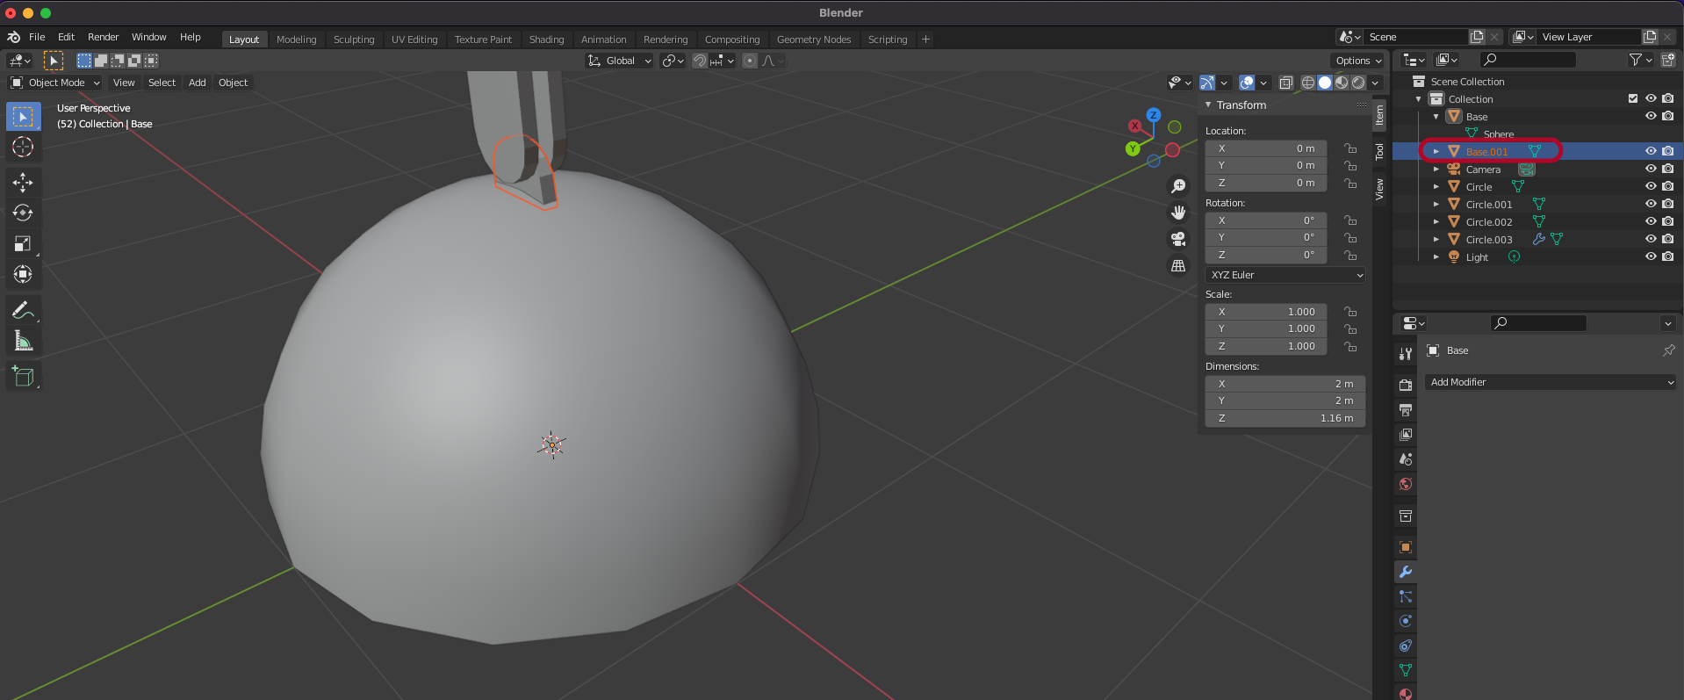The height and width of the screenshot is (700, 1684).
Task: Open the World properties globe icon
Action: point(1406,484)
